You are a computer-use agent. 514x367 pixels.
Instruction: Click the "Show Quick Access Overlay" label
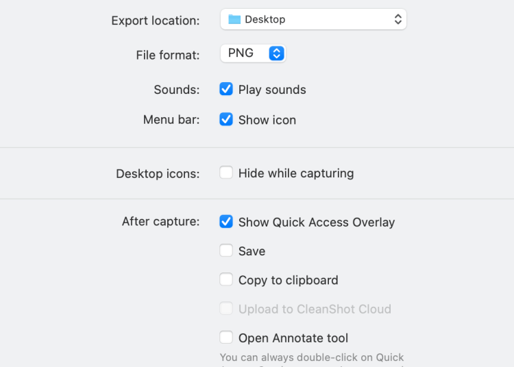click(x=317, y=223)
